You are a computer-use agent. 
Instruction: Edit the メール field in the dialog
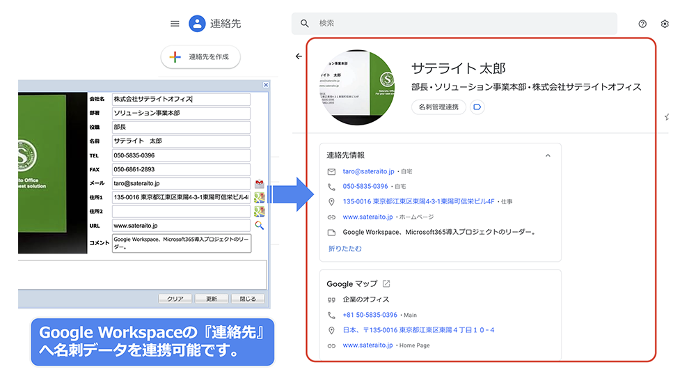pos(181,183)
